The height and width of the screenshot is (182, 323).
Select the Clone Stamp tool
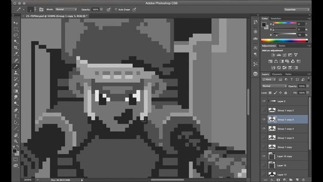16,73
